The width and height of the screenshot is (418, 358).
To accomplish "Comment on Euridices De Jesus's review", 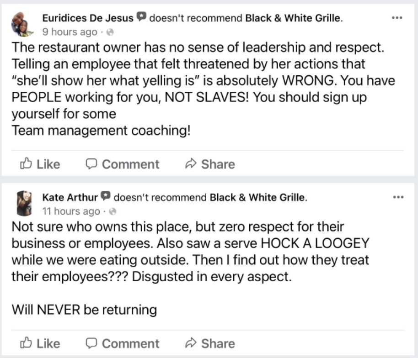I will point(123,164).
